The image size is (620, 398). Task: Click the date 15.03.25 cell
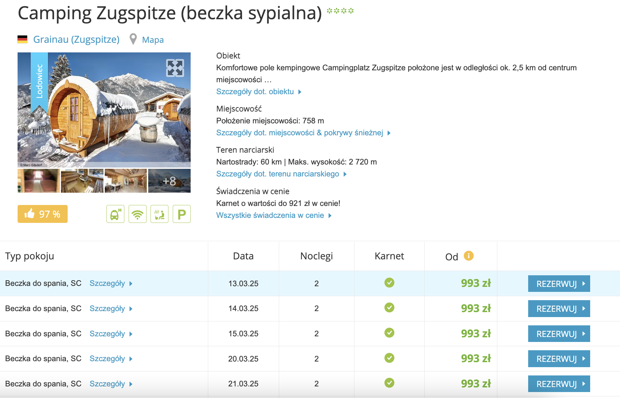point(243,334)
